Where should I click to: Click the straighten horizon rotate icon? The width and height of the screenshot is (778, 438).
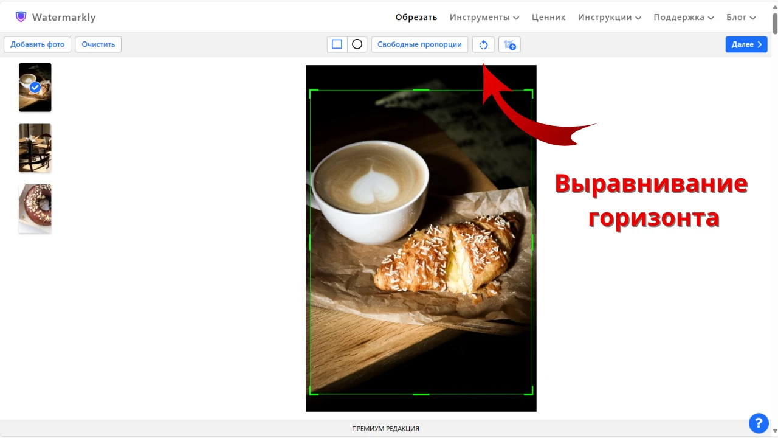click(x=483, y=44)
